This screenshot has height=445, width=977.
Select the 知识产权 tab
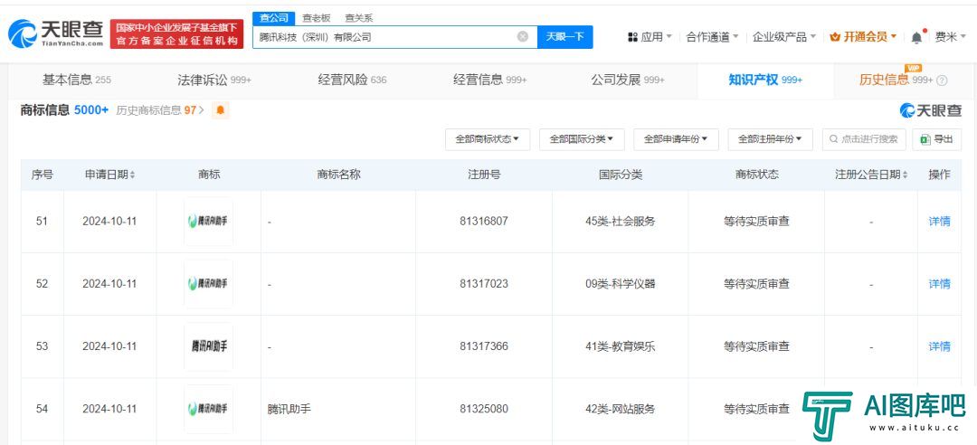click(765, 80)
